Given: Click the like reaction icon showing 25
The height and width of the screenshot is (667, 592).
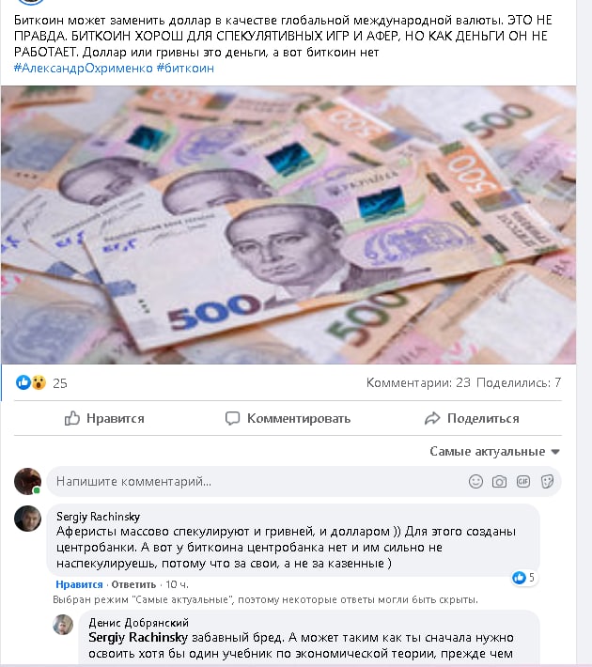Looking at the screenshot, I should (x=23, y=383).
